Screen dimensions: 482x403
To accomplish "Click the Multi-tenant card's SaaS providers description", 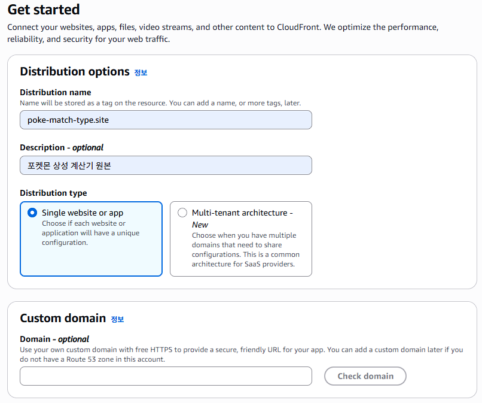I will (246, 250).
